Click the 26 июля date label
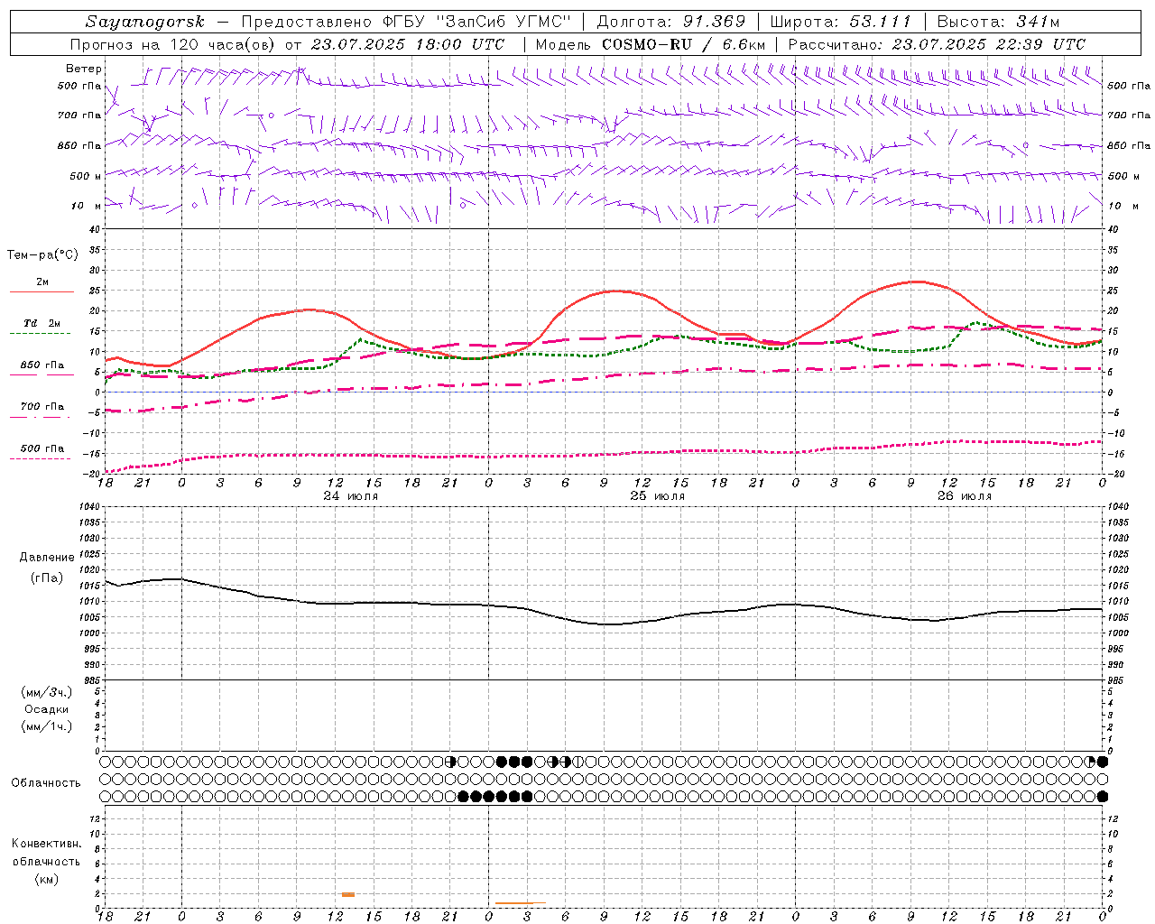The width and height of the screenshot is (1155, 924). [x=965, y=496]
